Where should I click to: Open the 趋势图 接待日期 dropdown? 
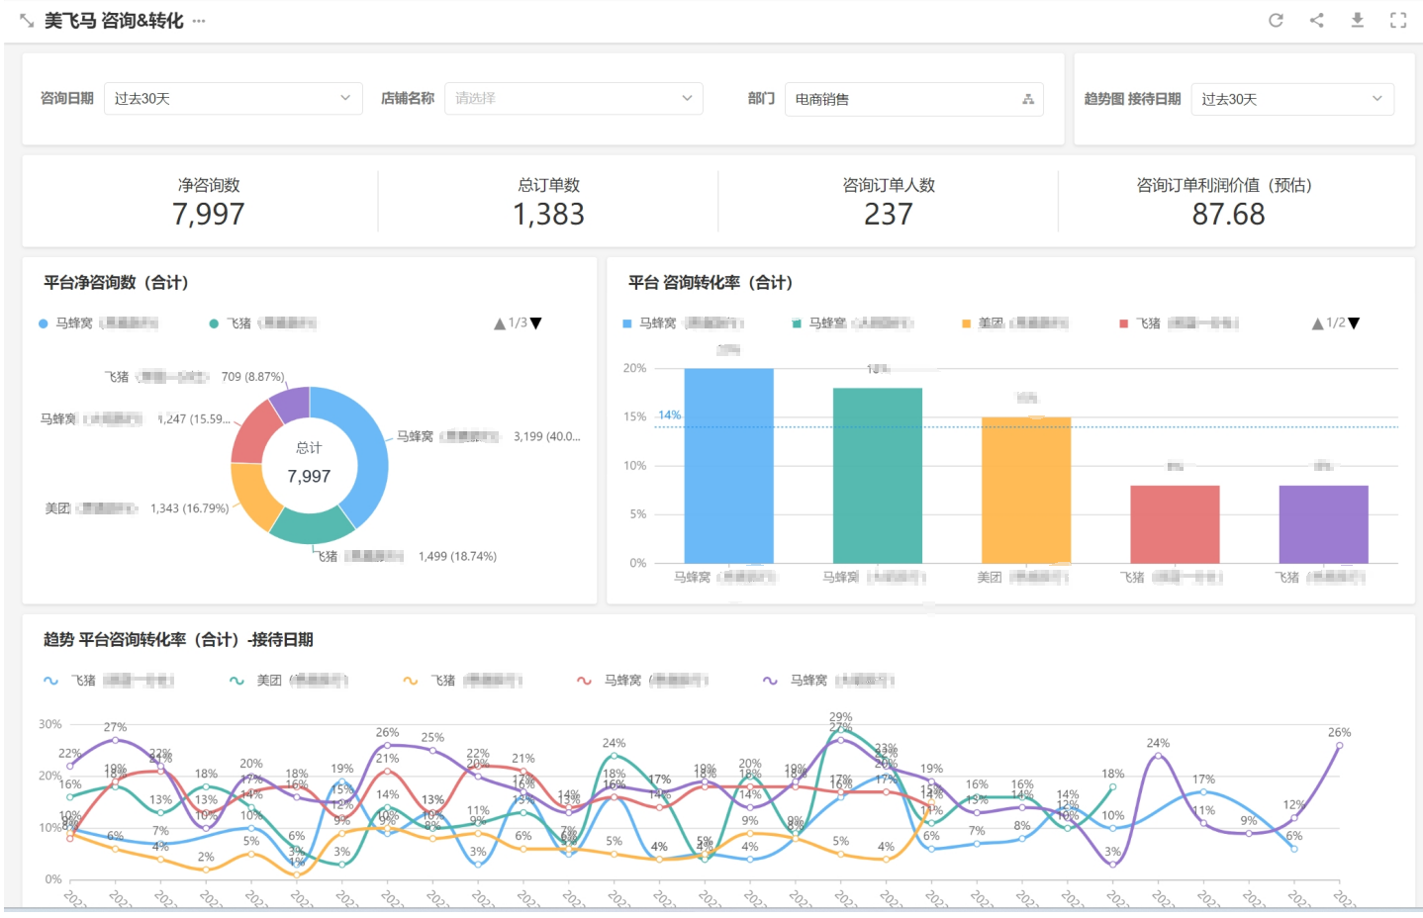click(1292, 99)
